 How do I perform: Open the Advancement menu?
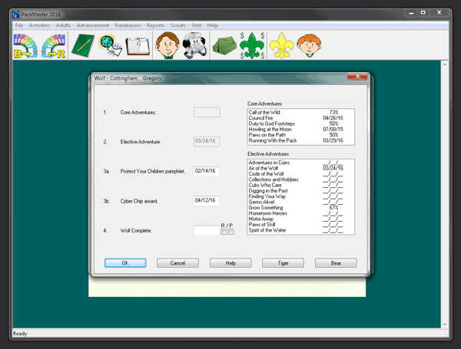[x=93, y=25]
